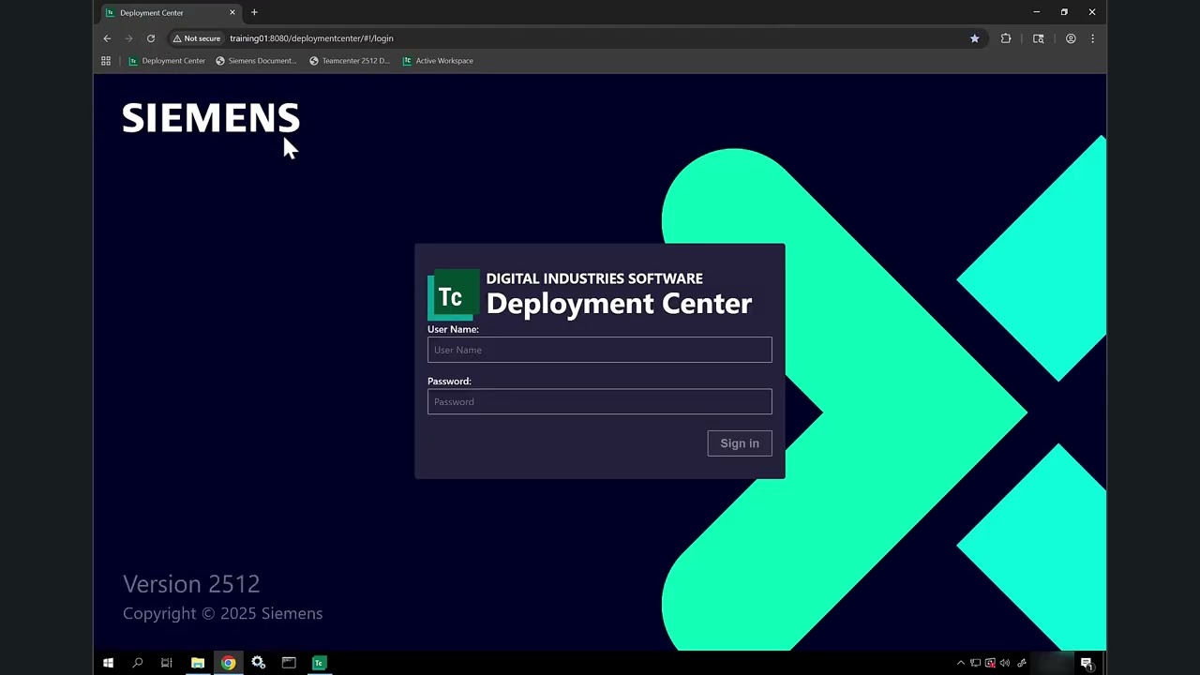Click the Version 2512 text
Screen dimensions: 1200x675
[191, 584]
